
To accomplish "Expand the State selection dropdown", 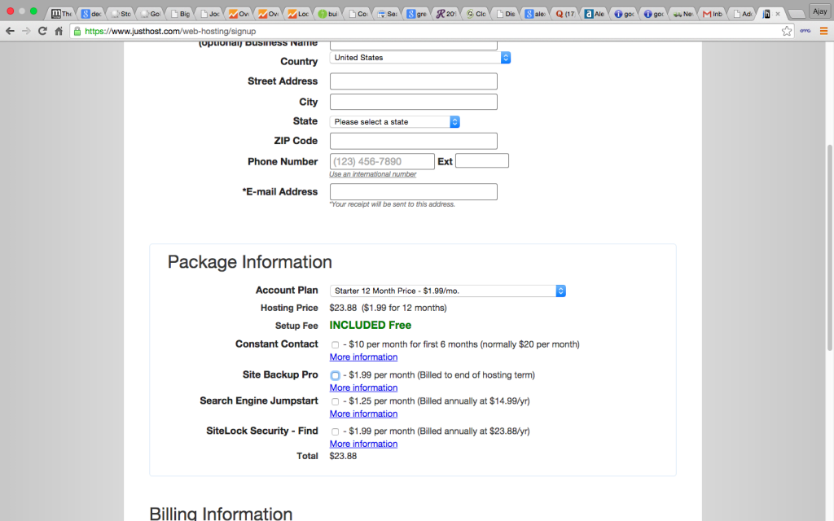I will [x=395, y=121].
